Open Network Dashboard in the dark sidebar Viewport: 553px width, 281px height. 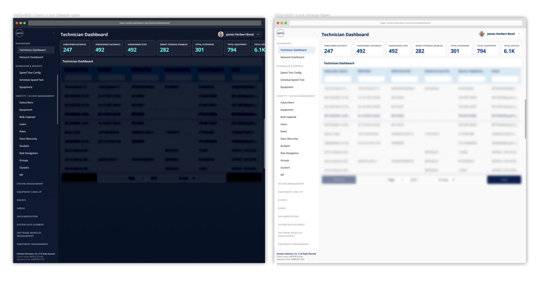(x=31, y=57)
